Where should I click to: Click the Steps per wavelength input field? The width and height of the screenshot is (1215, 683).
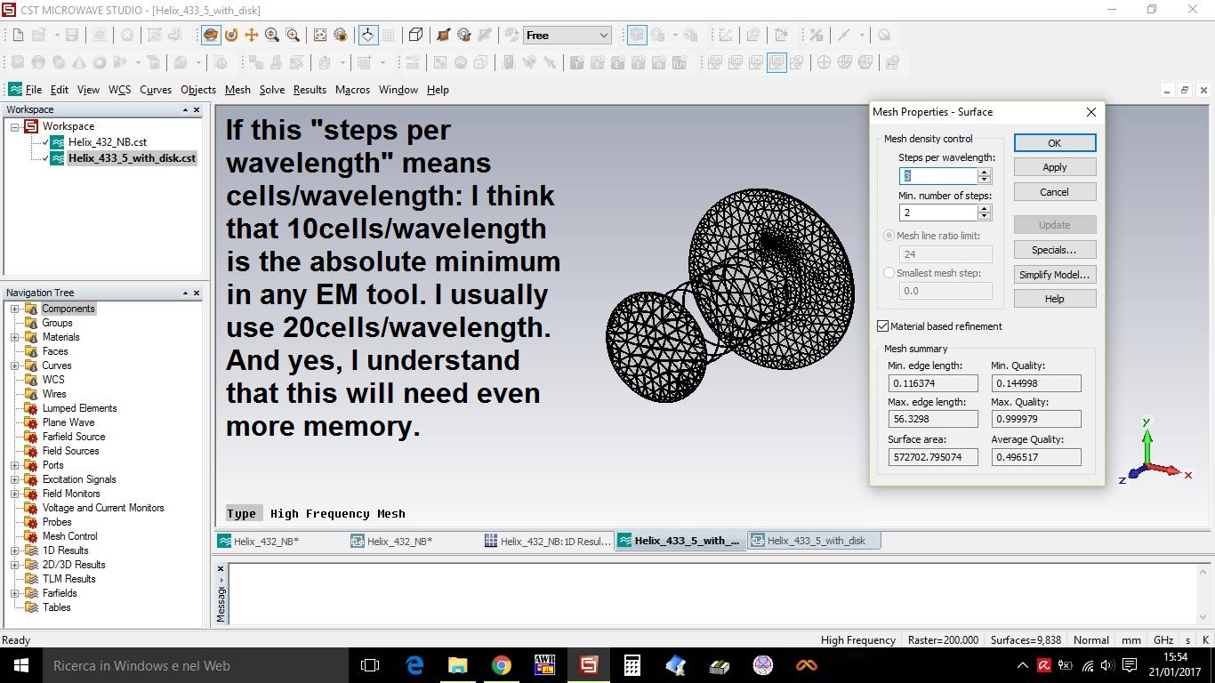point(938,176)
